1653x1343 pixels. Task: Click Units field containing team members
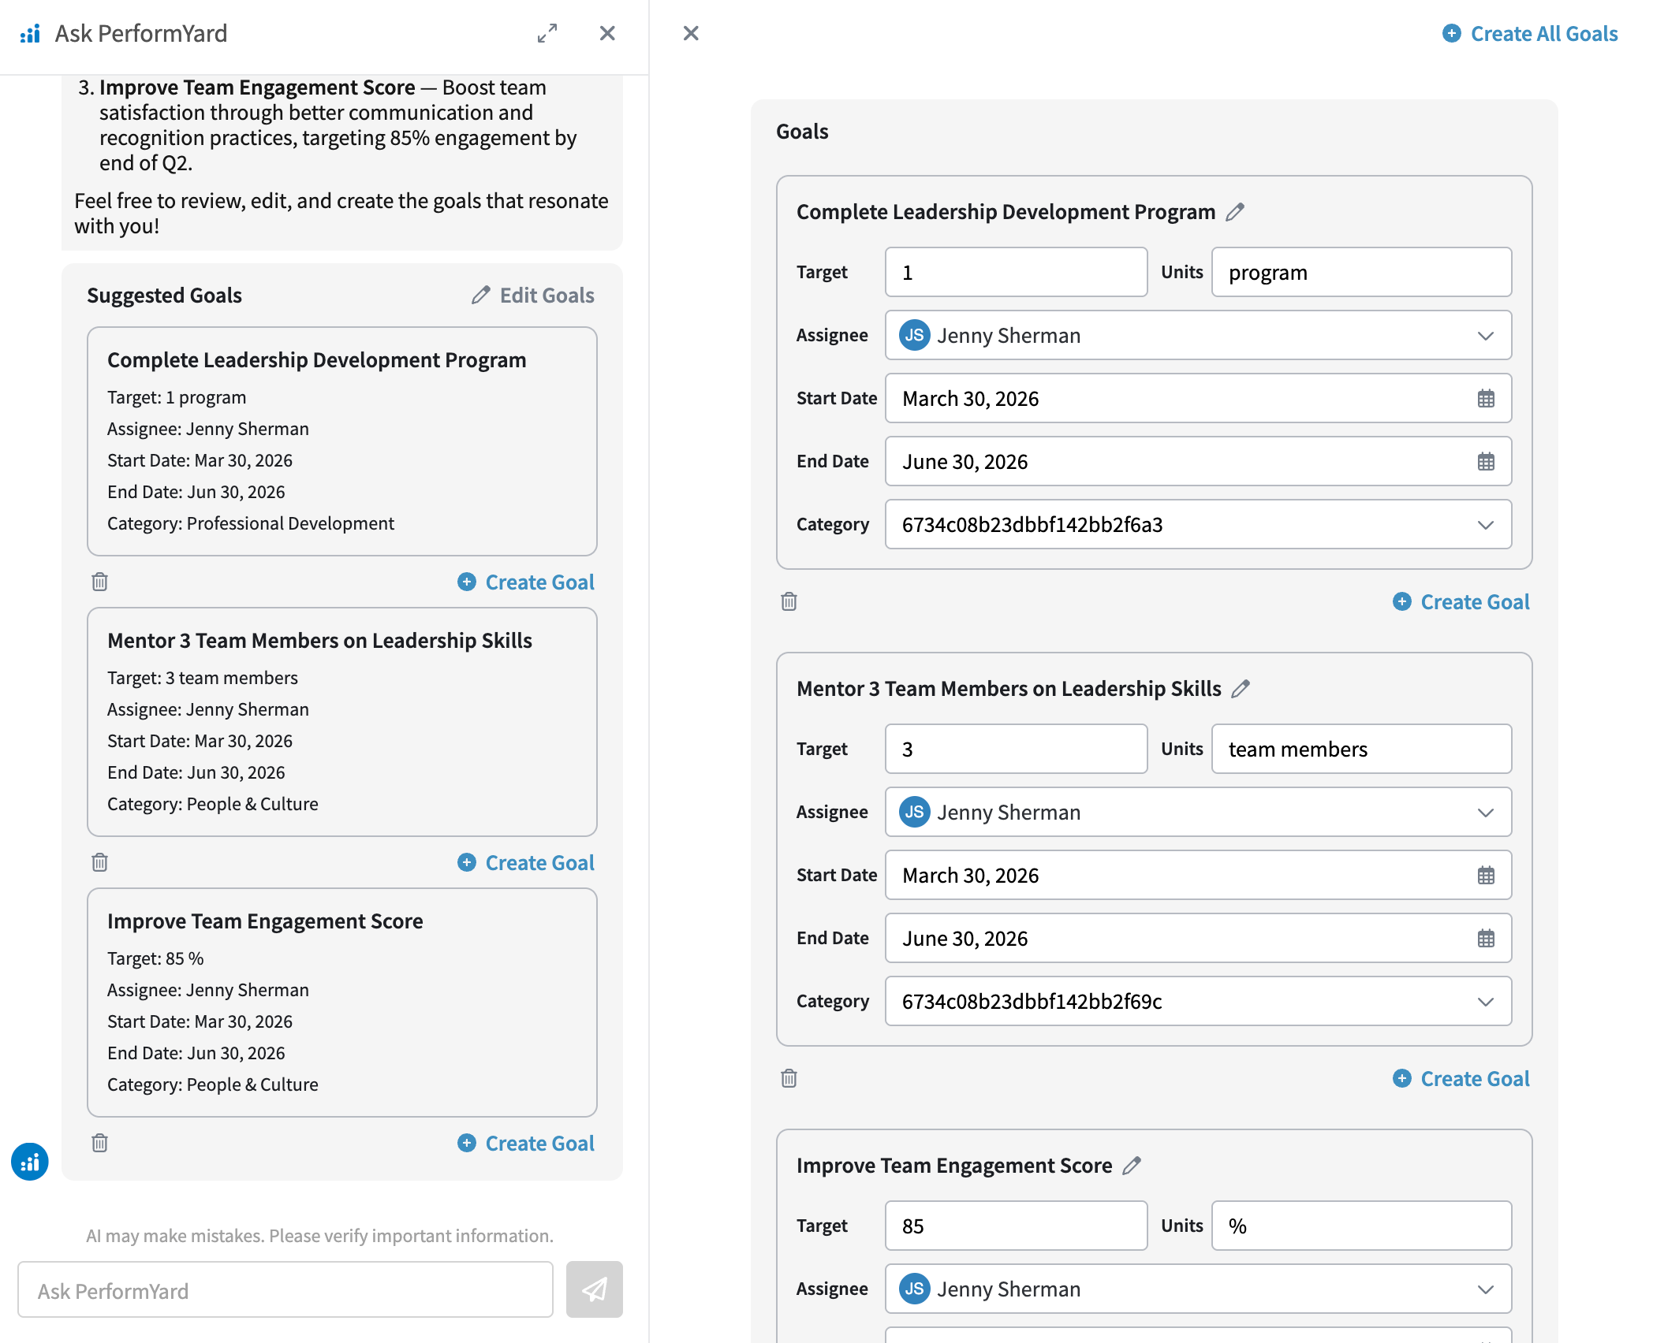pyautogui.click(x=1360, y=750)
